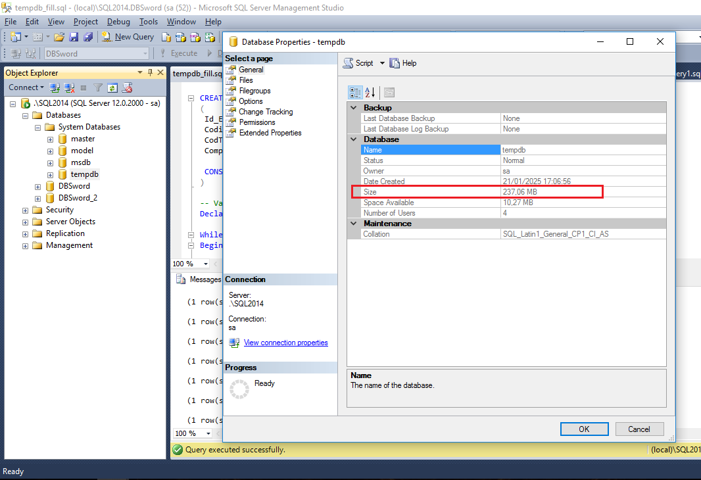Open the Edit menu
Screen dimensions: 701x480
(x=32, y=22)
